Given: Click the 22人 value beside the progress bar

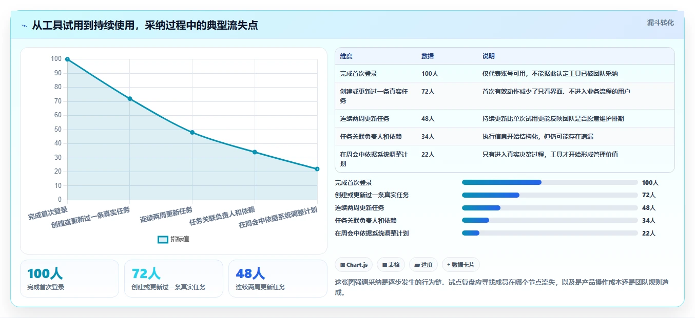Looking at the screenshot, I should point(648,234).
